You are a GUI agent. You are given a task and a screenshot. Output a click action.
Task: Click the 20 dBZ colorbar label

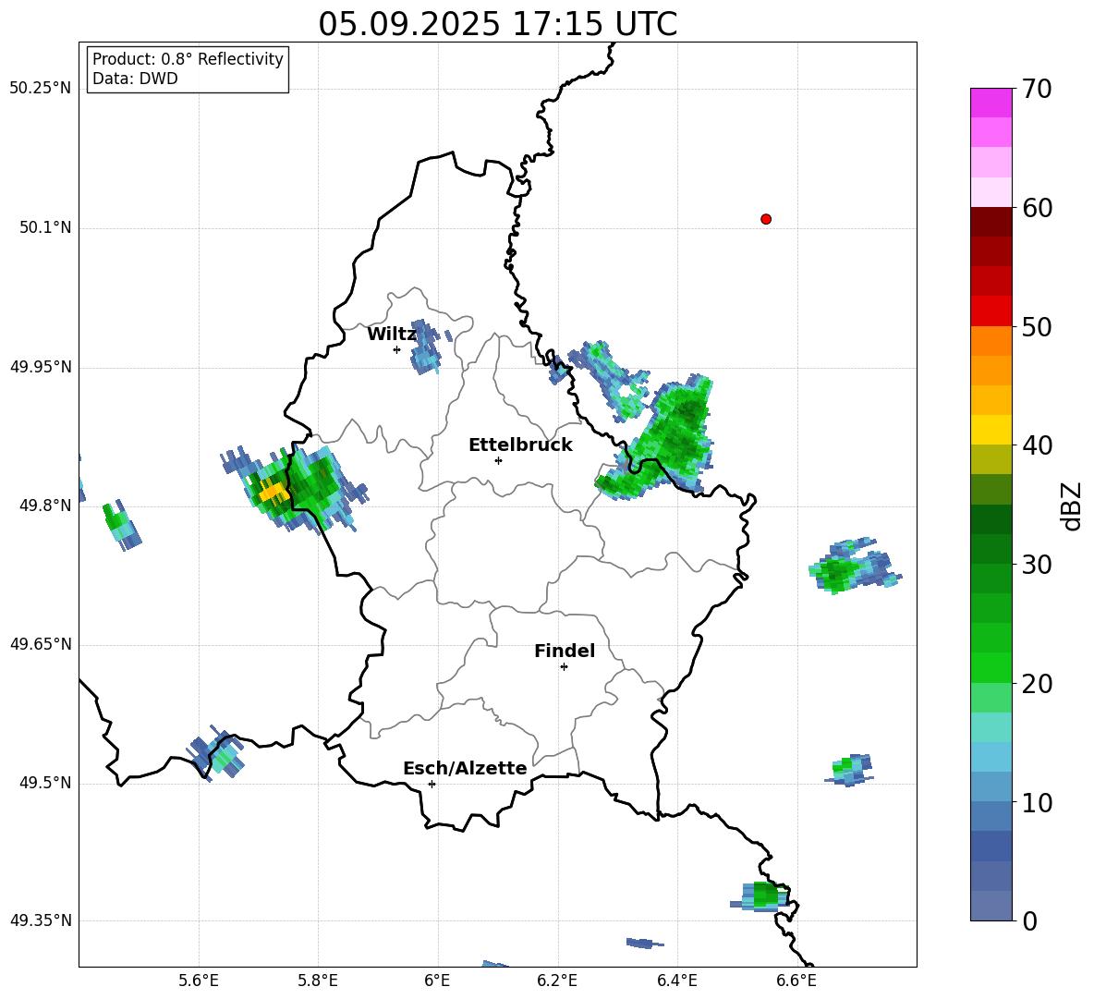1037,684
